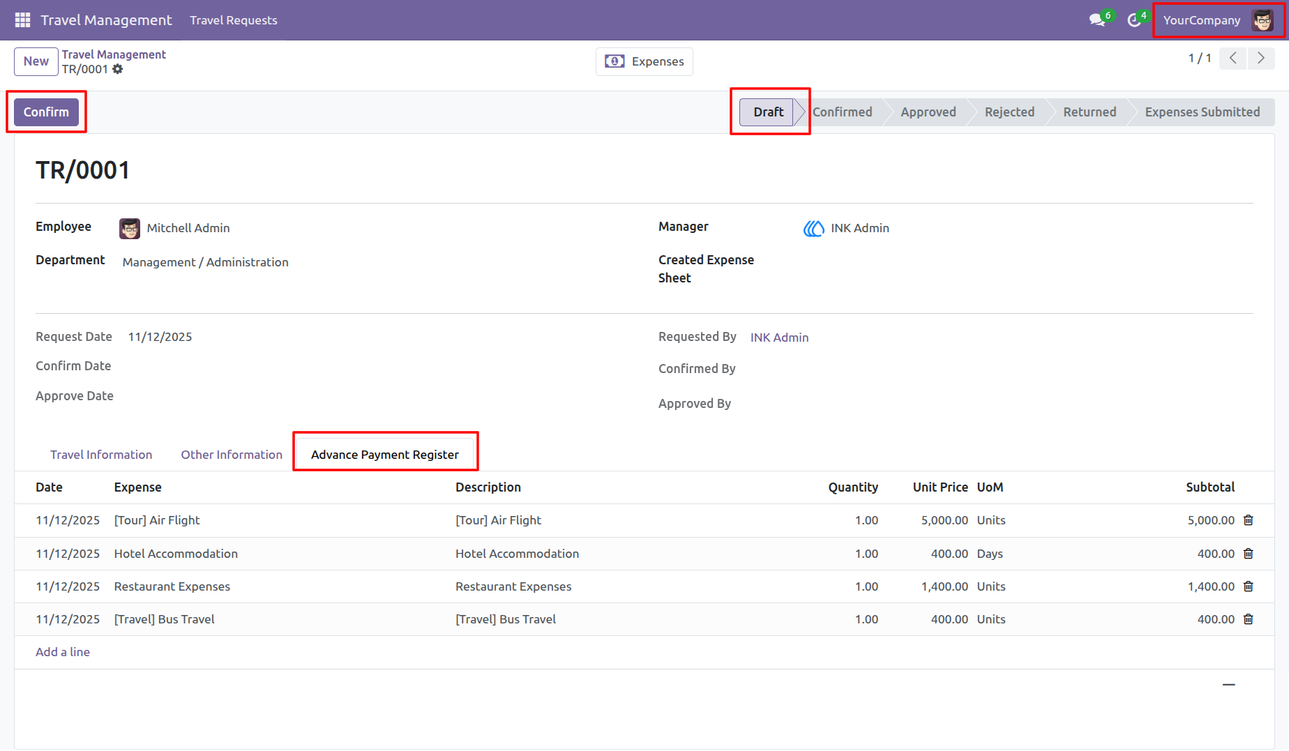Delete the Air Flight expense line

pyautogui.click(x=1249, y=520)
